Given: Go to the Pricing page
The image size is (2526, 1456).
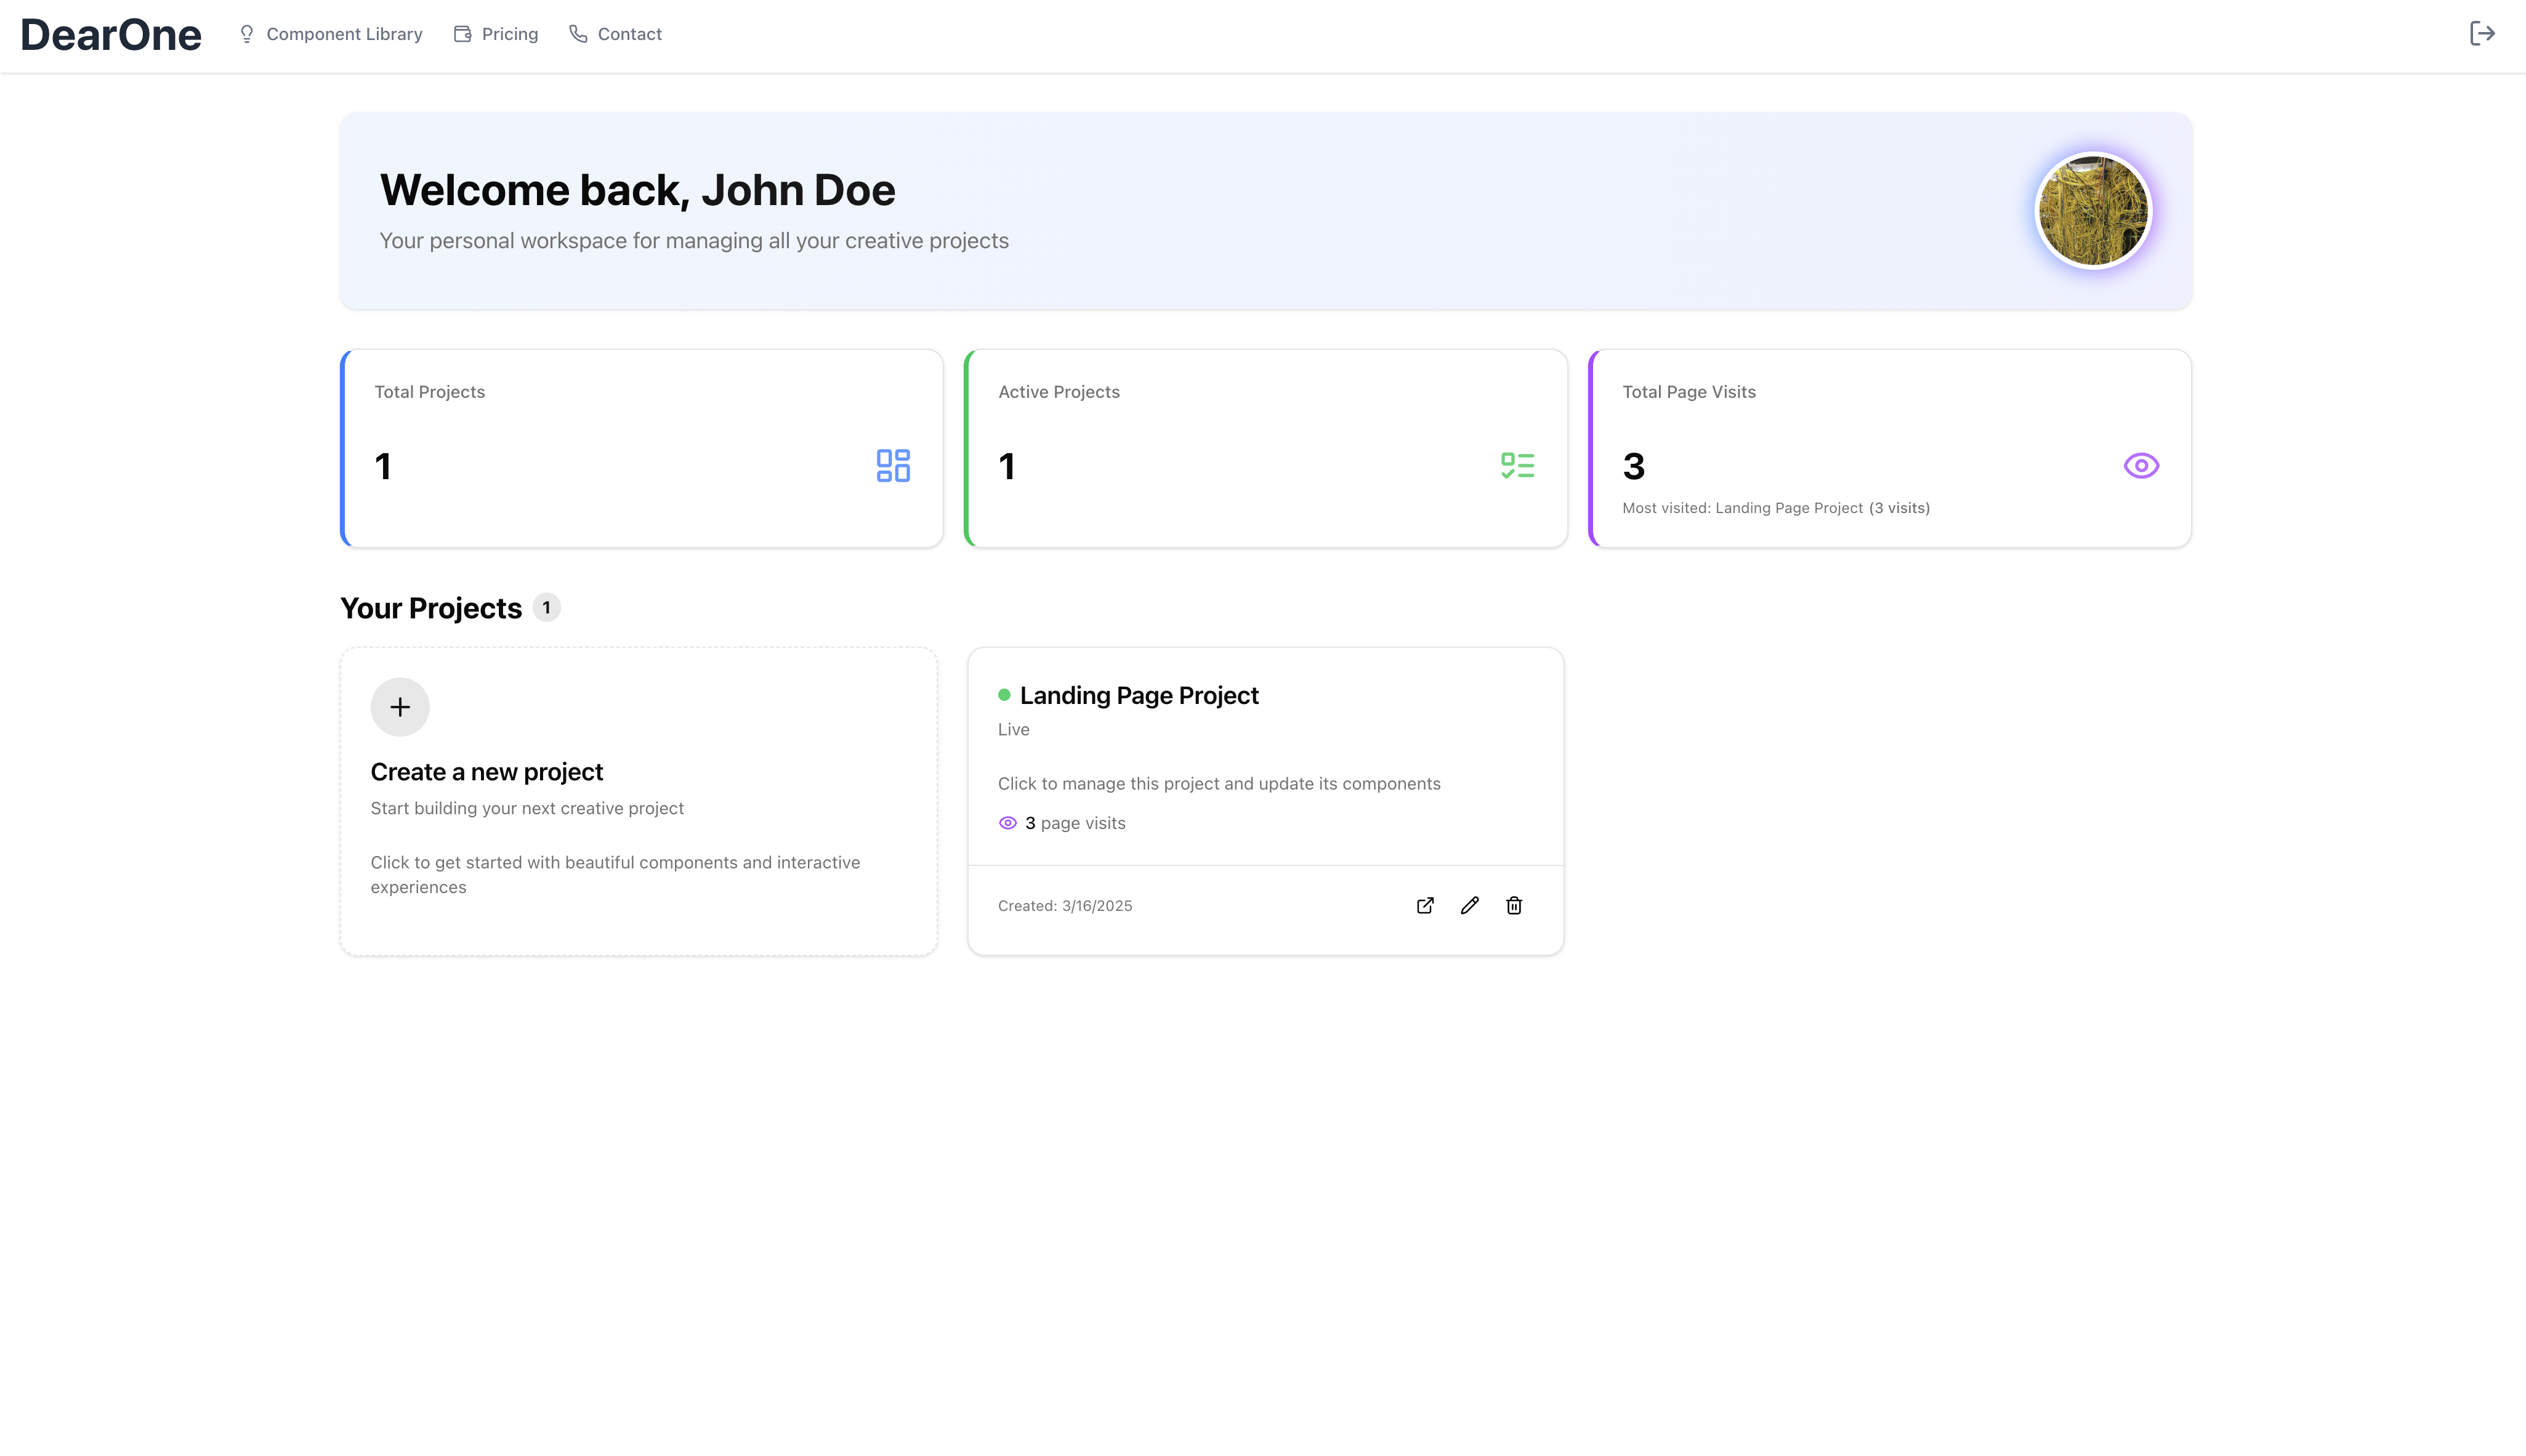Looking at the screenshot, I should [x=509, y=34].
